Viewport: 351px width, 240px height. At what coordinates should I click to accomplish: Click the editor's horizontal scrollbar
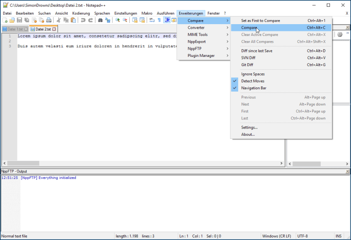pyautogui.click(x=137, y=163)
